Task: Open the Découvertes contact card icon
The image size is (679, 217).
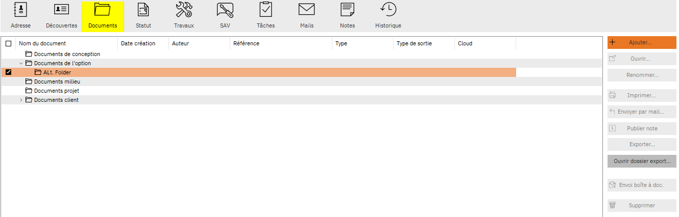Action: 61,10
